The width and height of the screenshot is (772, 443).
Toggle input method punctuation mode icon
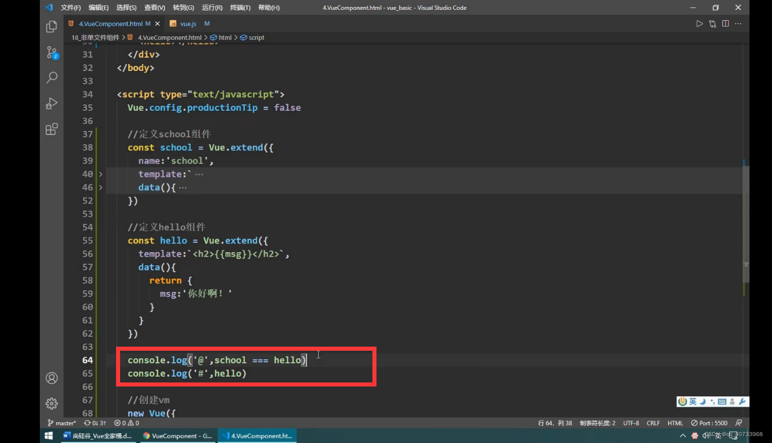(x=713, y=401)
